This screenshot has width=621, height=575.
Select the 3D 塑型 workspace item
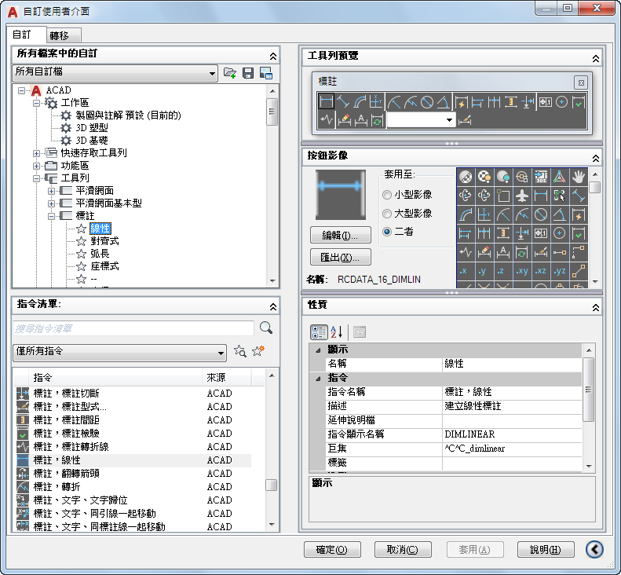pyautogui.click(x=92, y=127)
